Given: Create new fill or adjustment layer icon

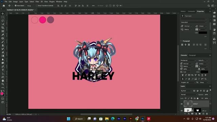Looking at the screenshot, I should click(196, 114).
